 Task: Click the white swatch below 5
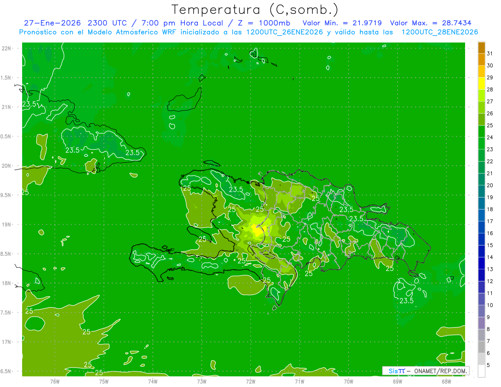[x=481, y=371]
